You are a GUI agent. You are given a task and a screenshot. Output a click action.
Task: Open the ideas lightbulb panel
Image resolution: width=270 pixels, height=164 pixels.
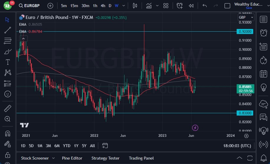[264, 87]
